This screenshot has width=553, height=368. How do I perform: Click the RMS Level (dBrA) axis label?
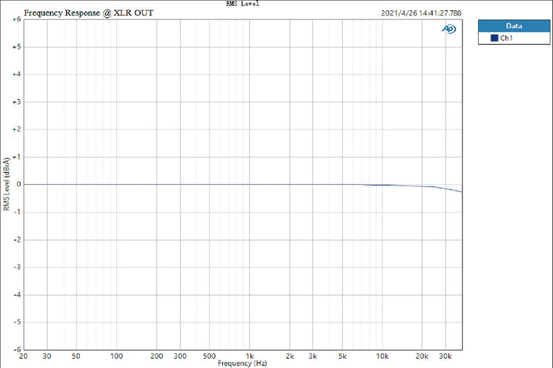click(x=6, y=184)
